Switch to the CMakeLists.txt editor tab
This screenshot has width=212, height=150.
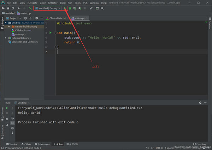coord(57,18)
